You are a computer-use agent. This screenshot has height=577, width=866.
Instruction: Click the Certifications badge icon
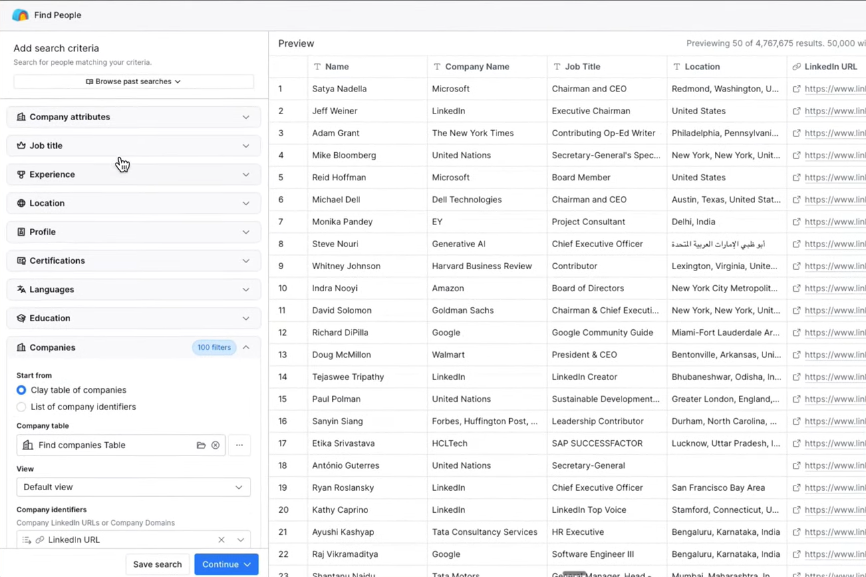pyautogui.click(x=21, y=260)
